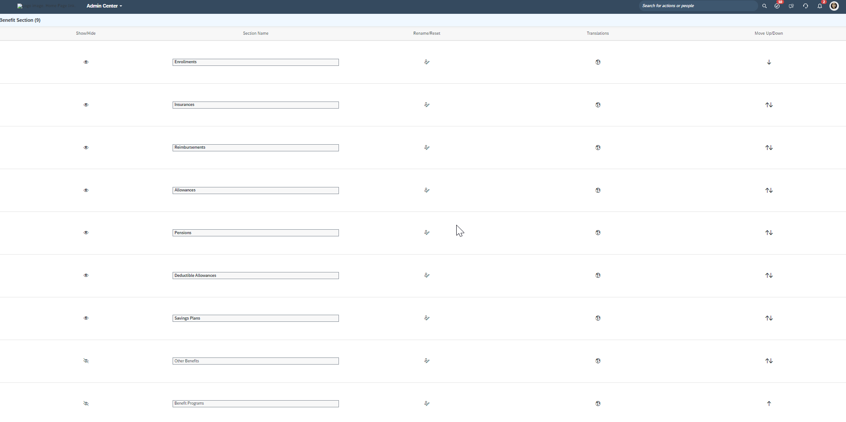Click the Show/Hide column header
Viewport: 846px width, 422px height.
(86, 33)
